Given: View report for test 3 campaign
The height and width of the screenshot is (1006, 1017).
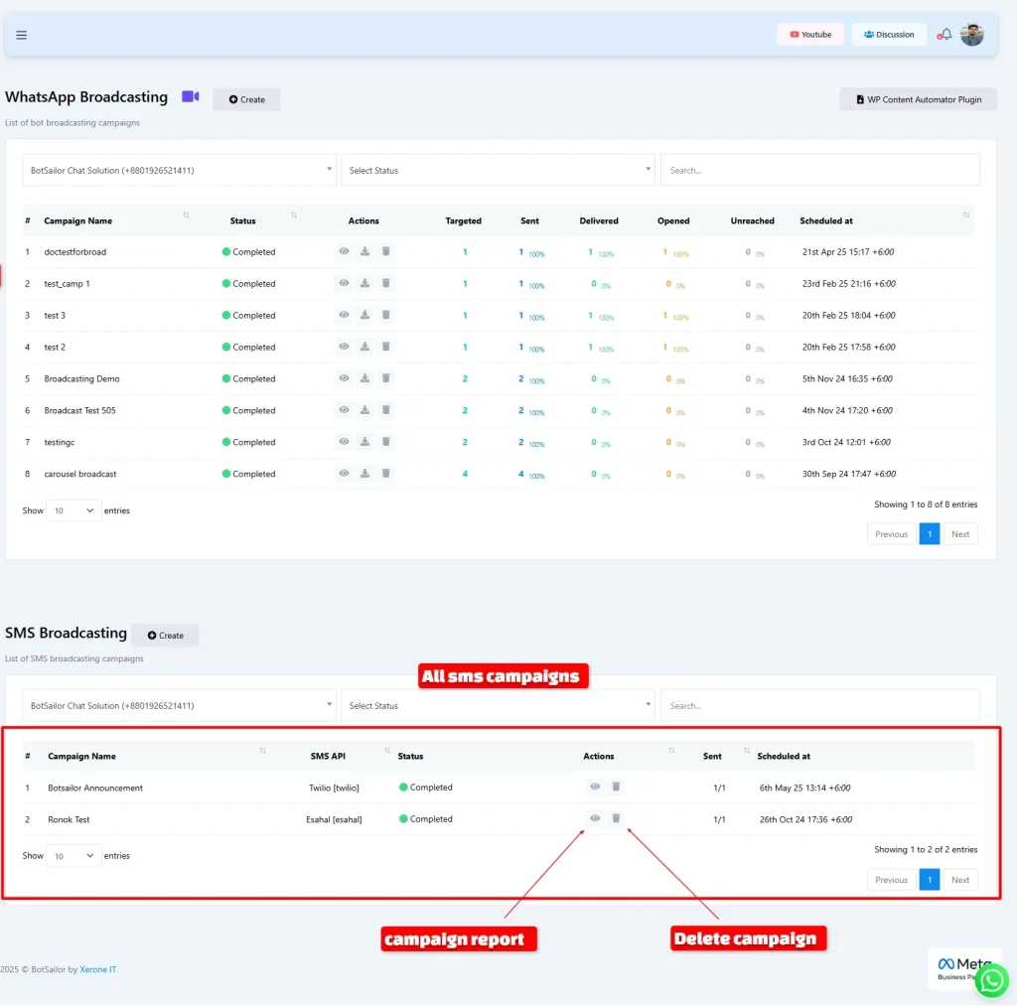Looking at the screenshot, I should [344, 315].
